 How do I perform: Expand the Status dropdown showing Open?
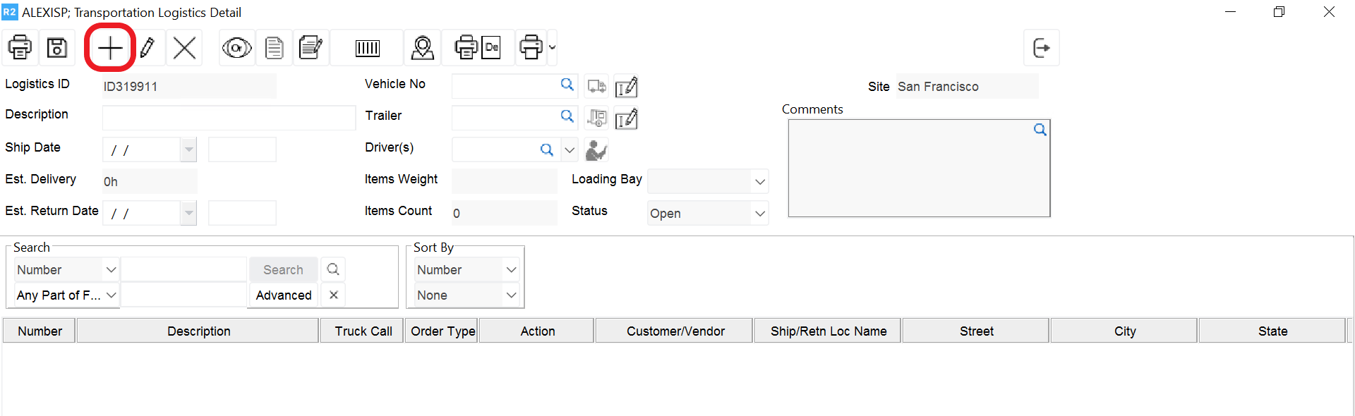click(x=759, y=214)
